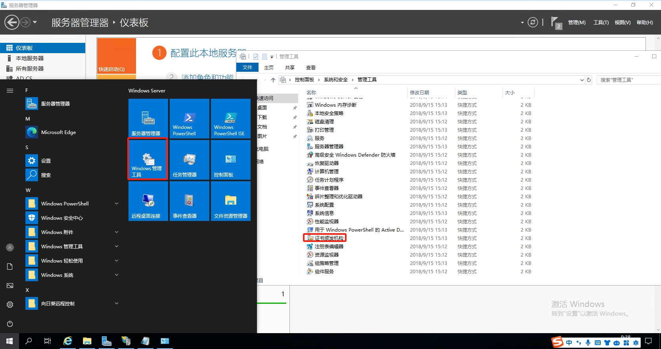Open the Windows 管理工具 start tile

(x=148, y=159)
